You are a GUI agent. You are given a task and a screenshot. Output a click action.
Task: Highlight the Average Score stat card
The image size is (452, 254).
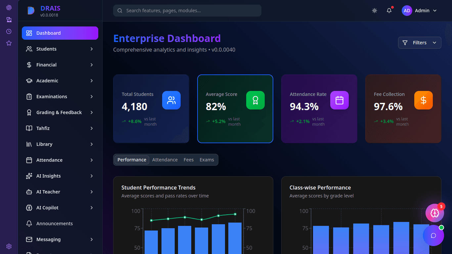point(235,109)
